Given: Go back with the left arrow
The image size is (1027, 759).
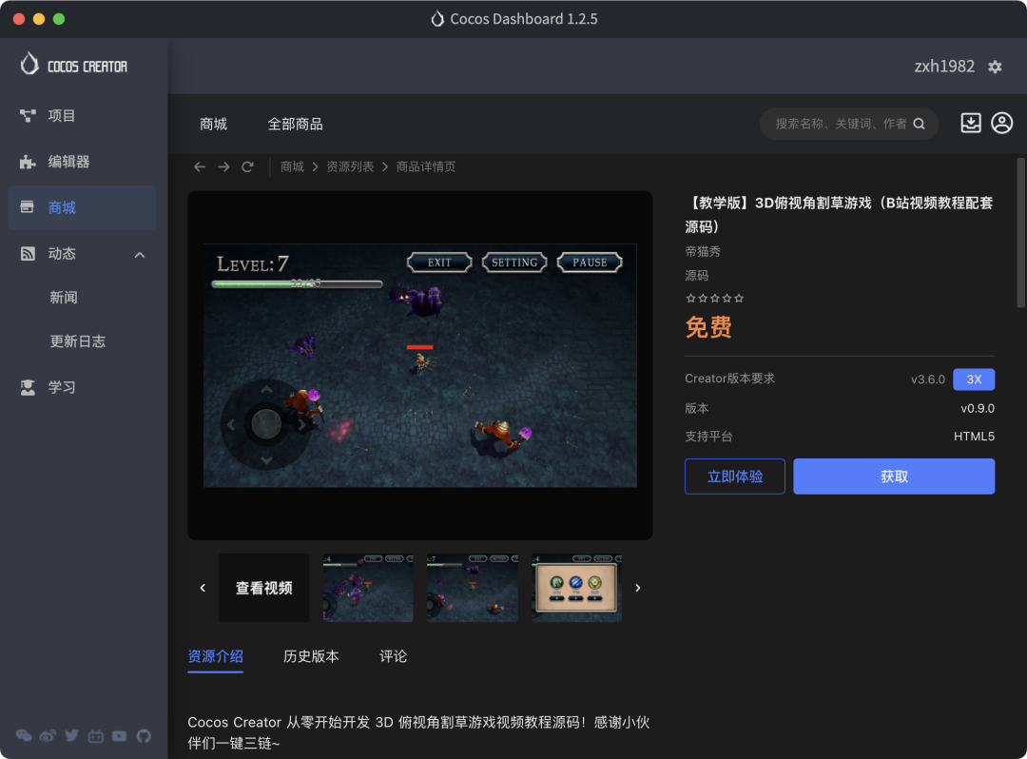Looking at the screenshot, I should point(200,167).
